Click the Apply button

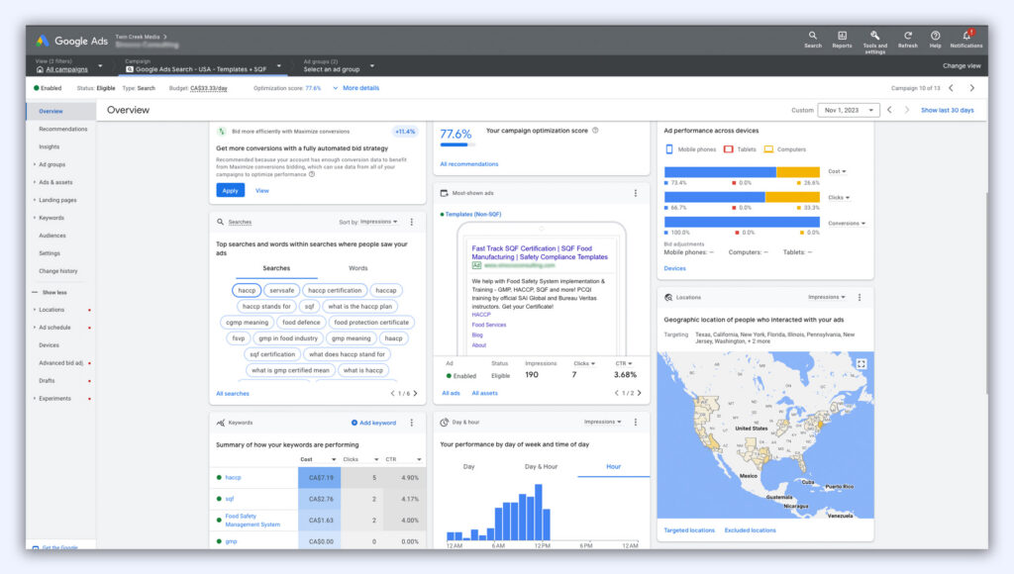click(x=230, y=191)
